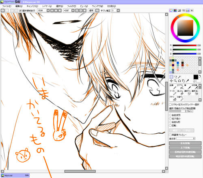Choose the バケツ bucket fill tool
This screenshot has width=203, height=178.
173,98
